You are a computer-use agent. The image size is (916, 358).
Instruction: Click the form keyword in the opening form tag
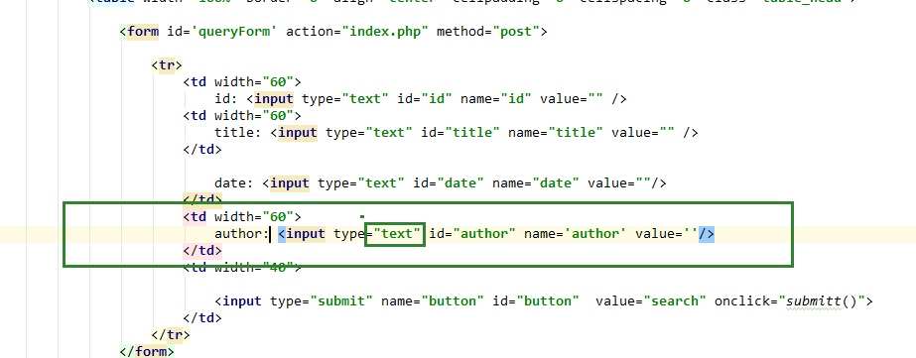click(x=143, y=32)
